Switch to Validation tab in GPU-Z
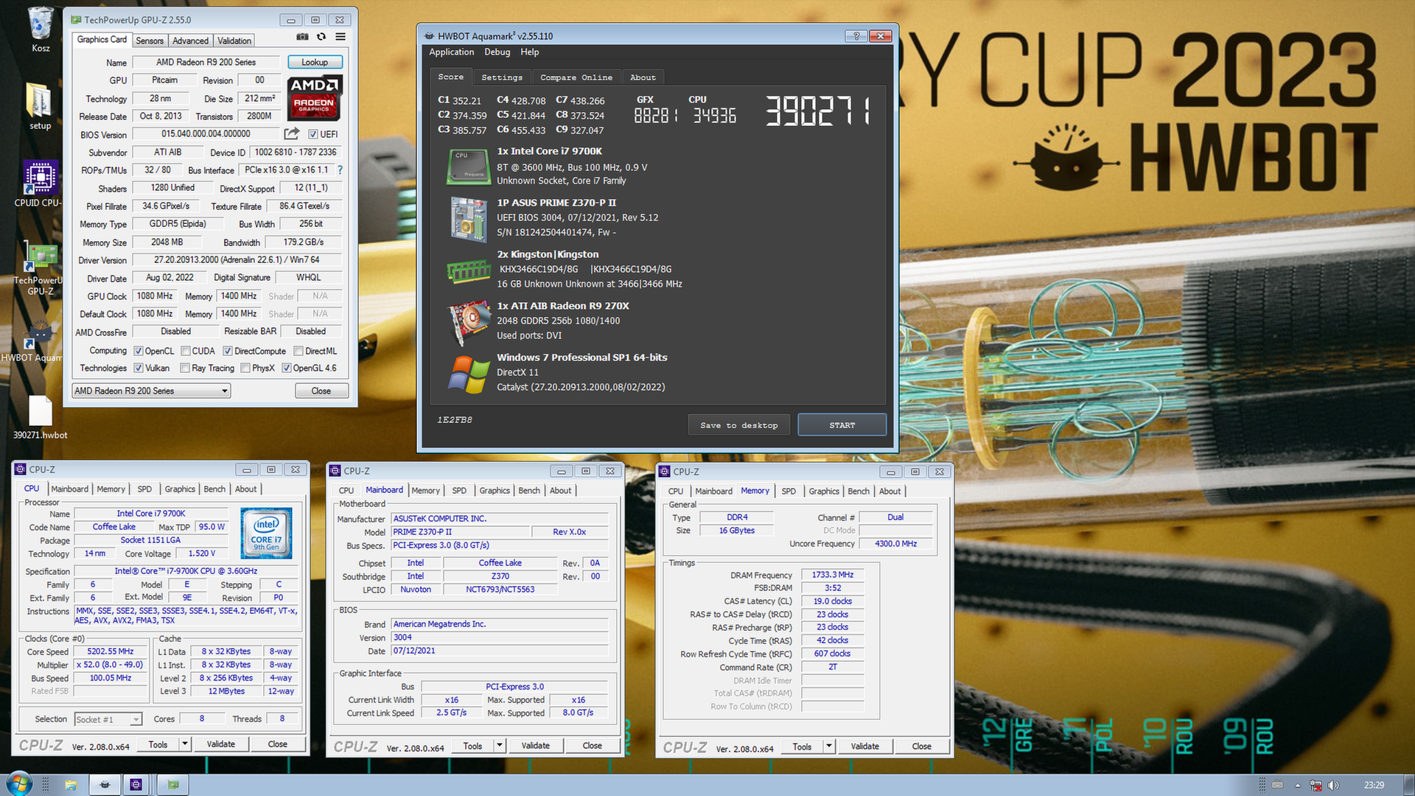Image resolution: width=1415 pixels, height=796 pixels. pos(234,41)
